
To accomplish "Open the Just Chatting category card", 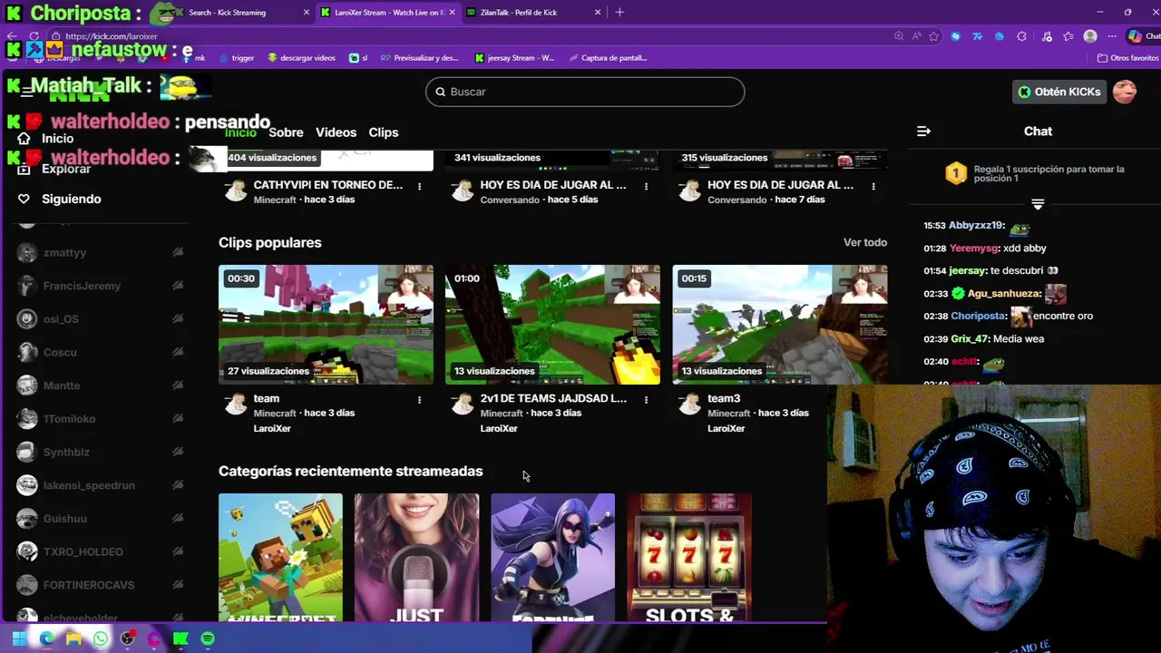I will (x=416, y=557).
